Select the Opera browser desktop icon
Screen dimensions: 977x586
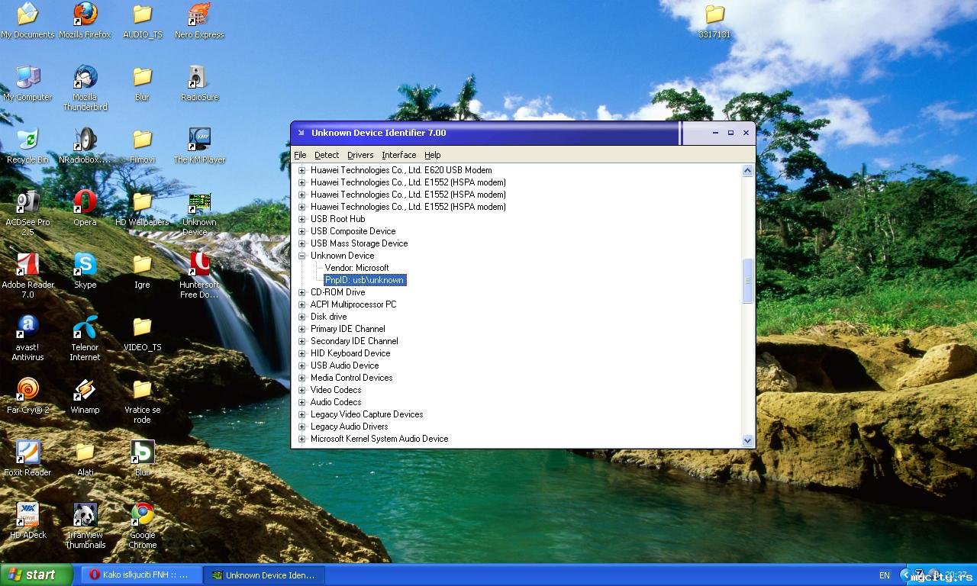(x=85, y=202)
